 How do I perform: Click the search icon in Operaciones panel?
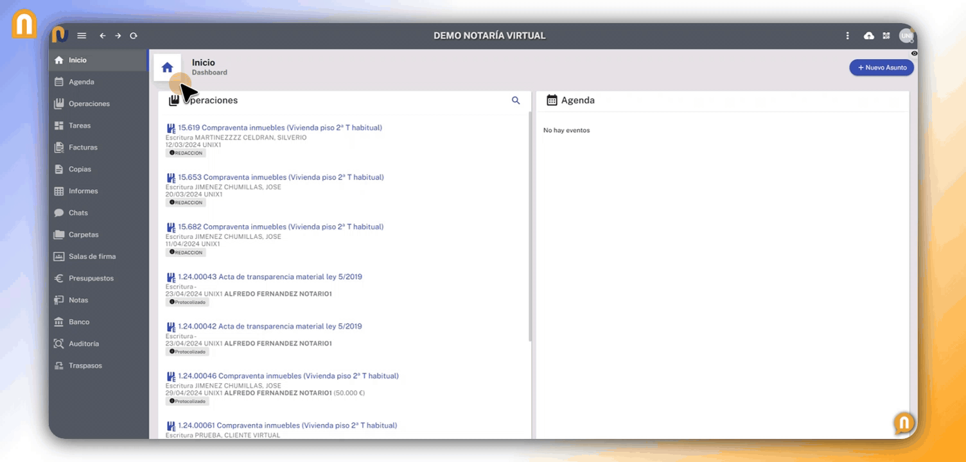(x=515, y=101)
